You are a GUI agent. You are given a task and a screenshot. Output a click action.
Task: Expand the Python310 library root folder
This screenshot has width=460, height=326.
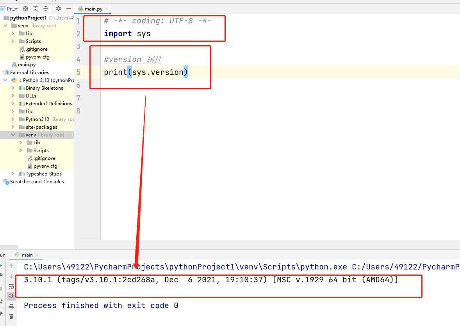pyautogui.click(x=12, y=119)
